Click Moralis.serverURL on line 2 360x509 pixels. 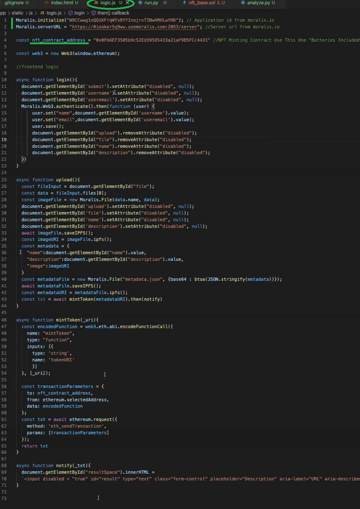(38, 27)
